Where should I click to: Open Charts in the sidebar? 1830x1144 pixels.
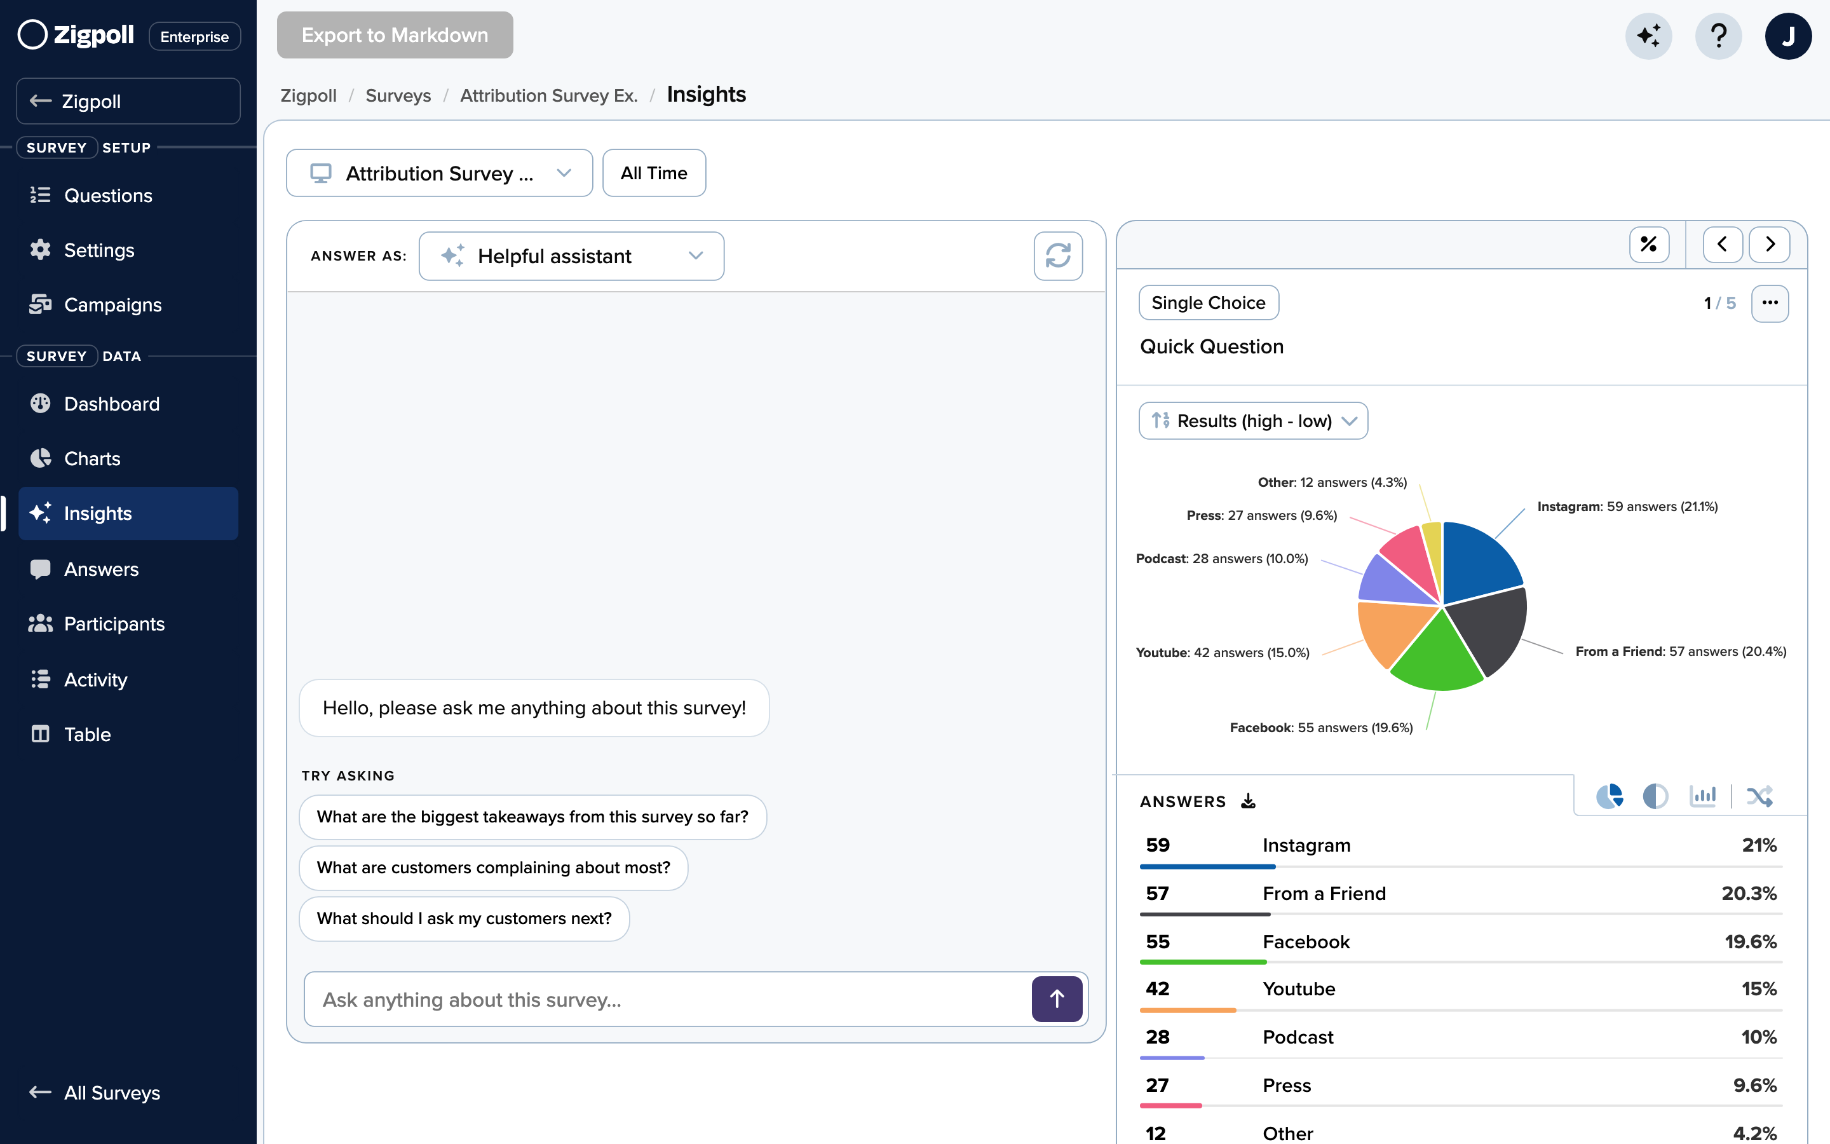pos(128,458)
